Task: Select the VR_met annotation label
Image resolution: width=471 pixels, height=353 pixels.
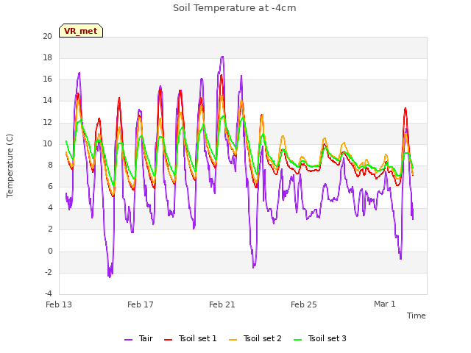Action: (x=81, y=31)
